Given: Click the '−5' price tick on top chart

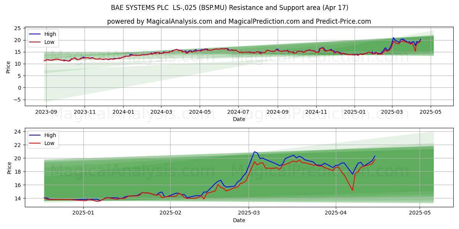Looking at the screenshot, I should coord(17,100).
